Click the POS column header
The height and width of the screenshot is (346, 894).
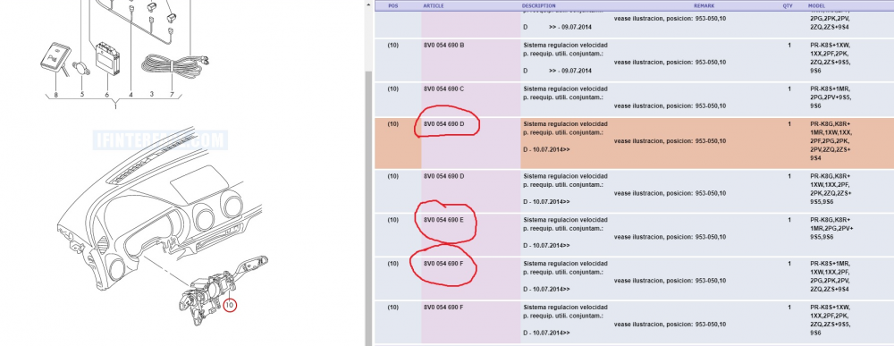pos(393,5)
